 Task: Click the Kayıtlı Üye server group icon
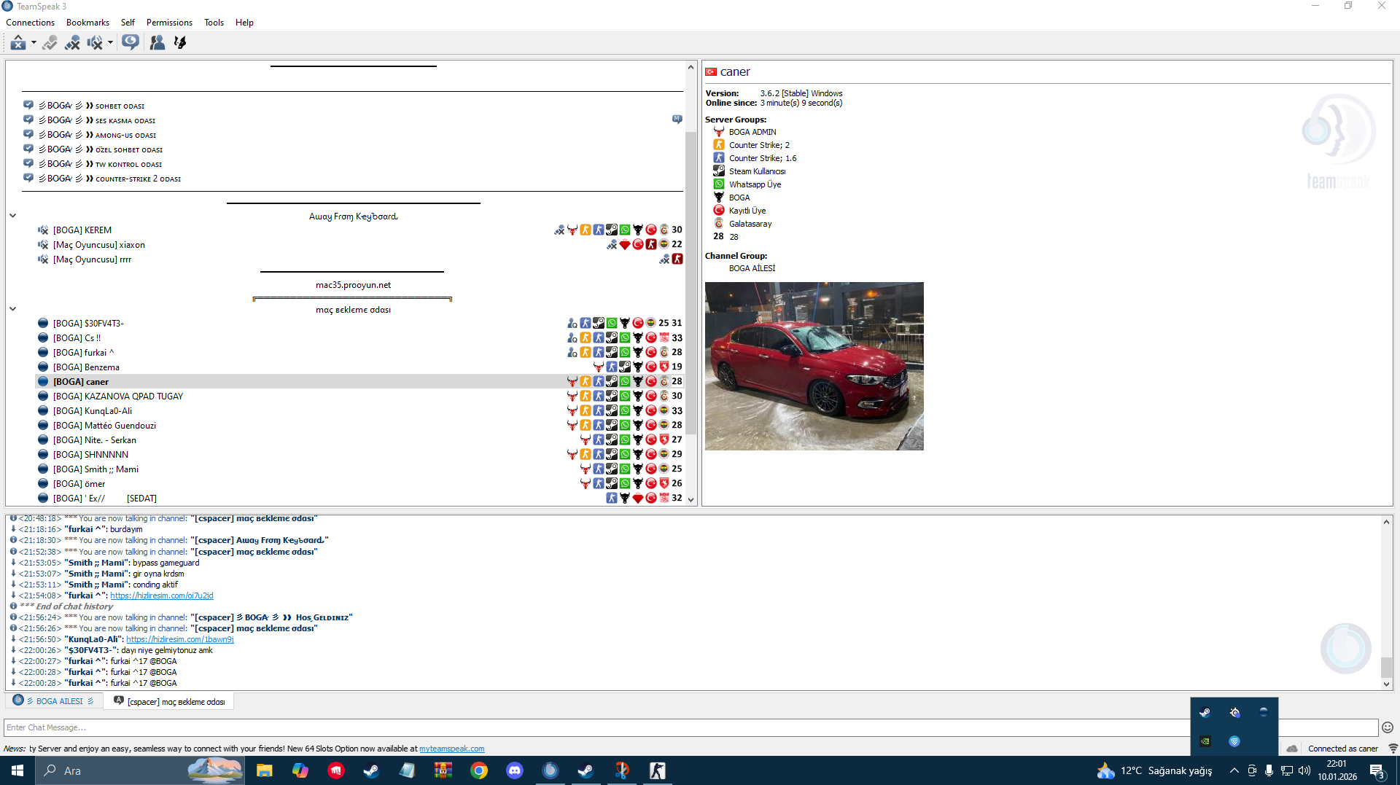coord(719,211)
